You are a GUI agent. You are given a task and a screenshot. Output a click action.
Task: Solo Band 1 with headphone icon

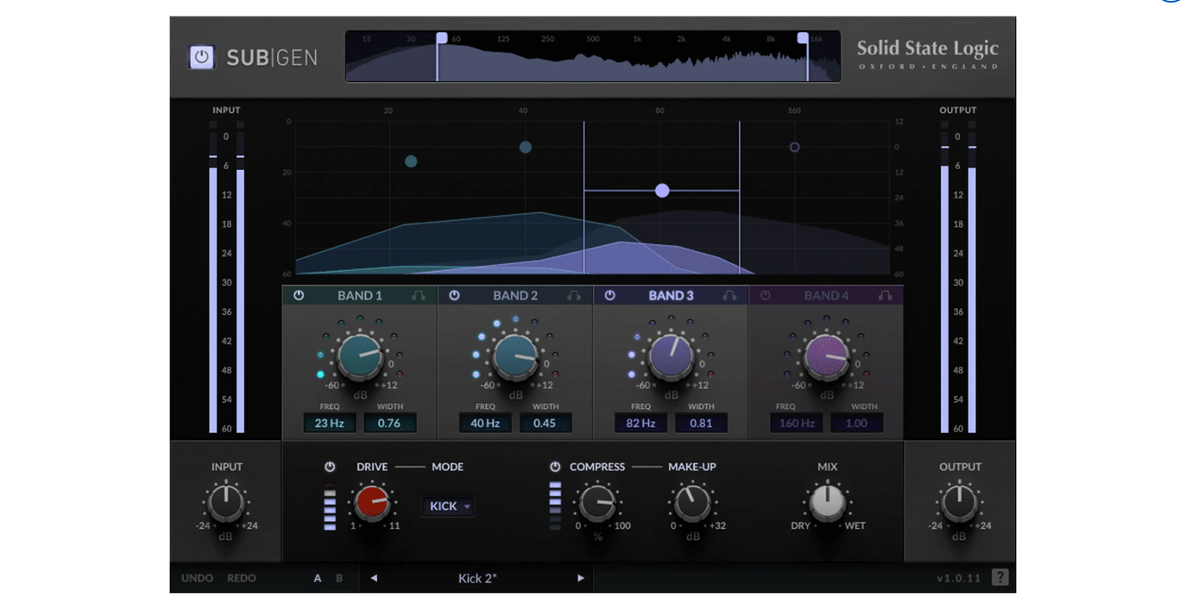coord(419,295)
